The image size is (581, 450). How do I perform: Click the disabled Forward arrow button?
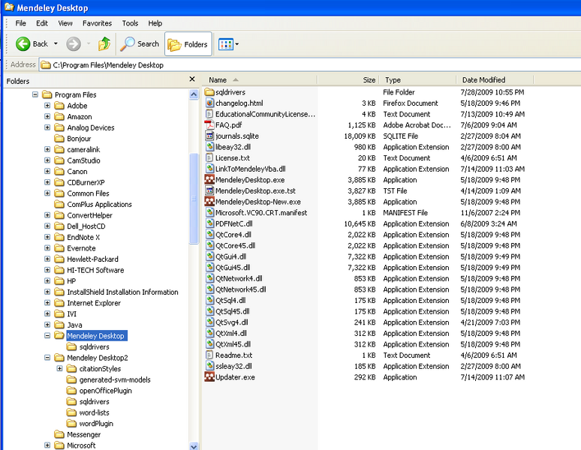74,44
